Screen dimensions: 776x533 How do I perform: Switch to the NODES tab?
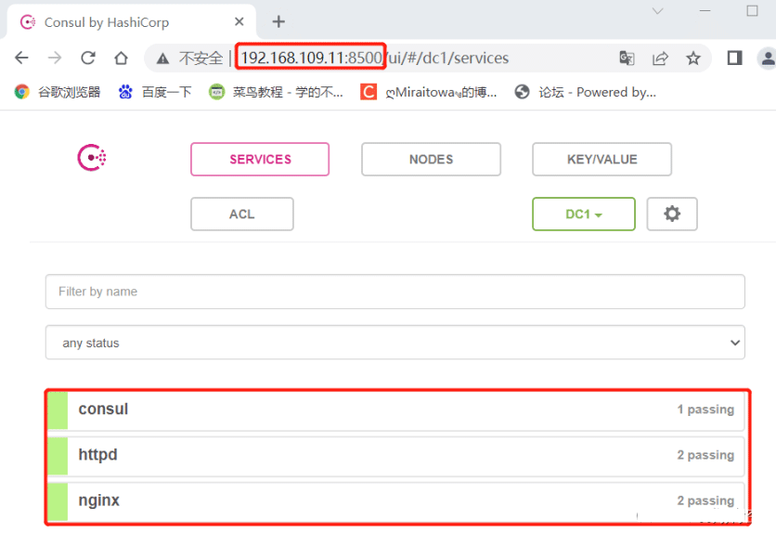[431, 160]
